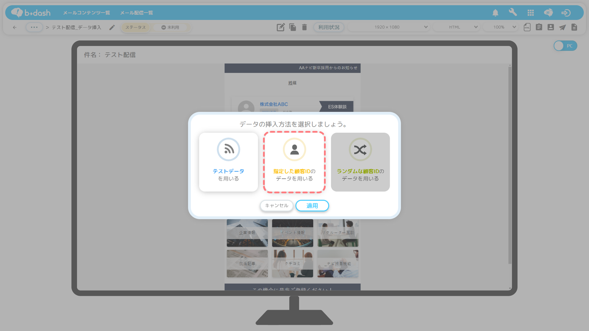
Task: Open the notifications bell icon
Action: (495, 13)
